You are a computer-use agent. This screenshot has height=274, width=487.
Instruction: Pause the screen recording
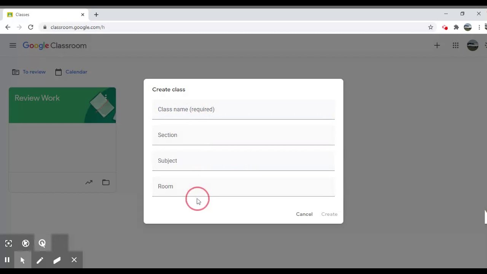(7, 260)
